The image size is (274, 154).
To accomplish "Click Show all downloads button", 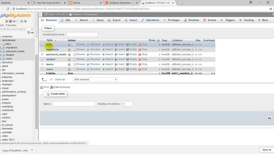I will click(x=266, y=150).
